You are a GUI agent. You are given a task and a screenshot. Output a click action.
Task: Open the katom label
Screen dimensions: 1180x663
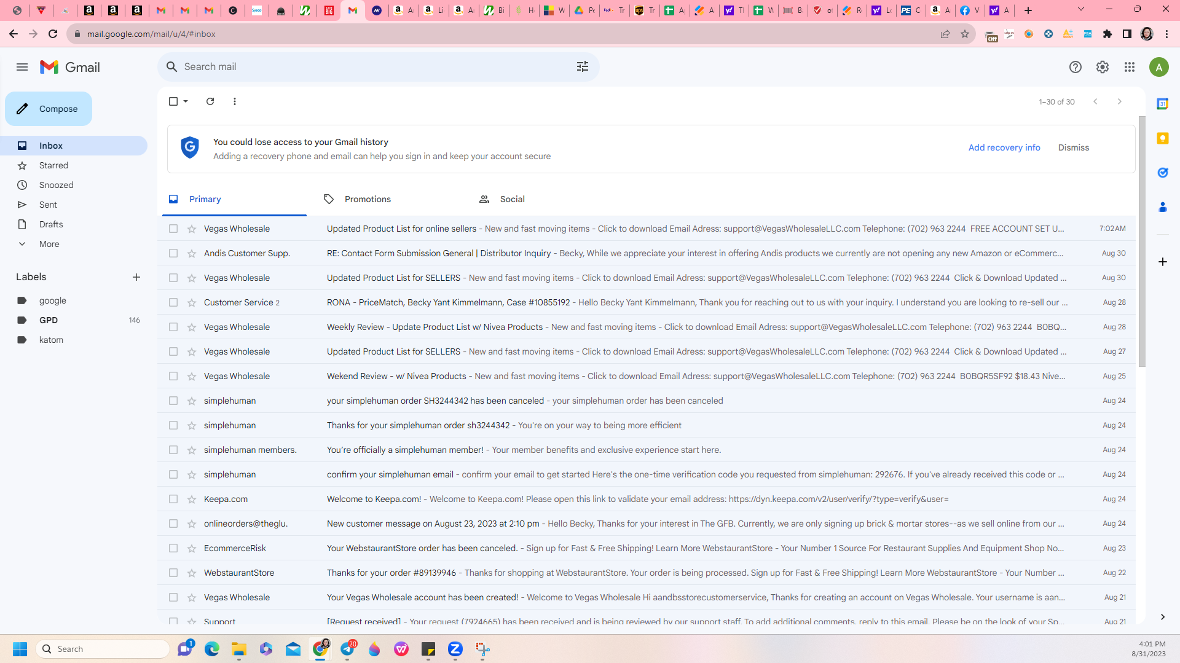[74, 340]
